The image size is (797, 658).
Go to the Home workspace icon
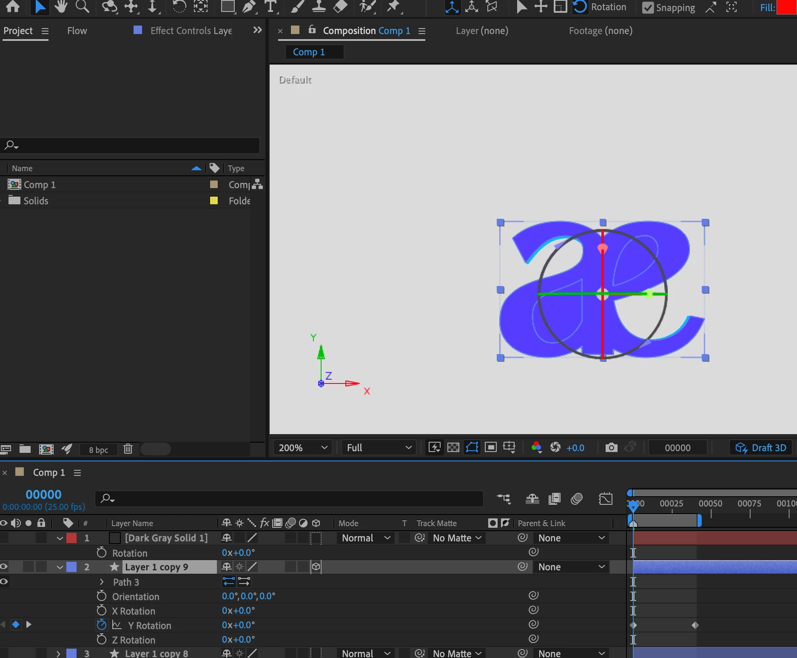[13, 7]
